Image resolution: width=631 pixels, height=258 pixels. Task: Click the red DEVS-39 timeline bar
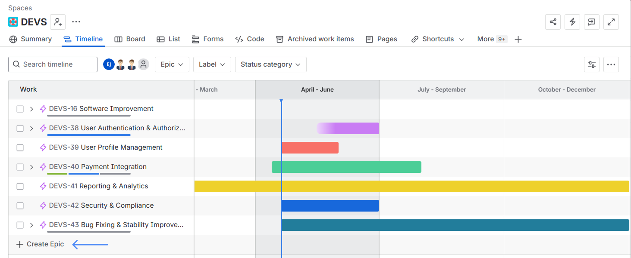pos(310,147)
